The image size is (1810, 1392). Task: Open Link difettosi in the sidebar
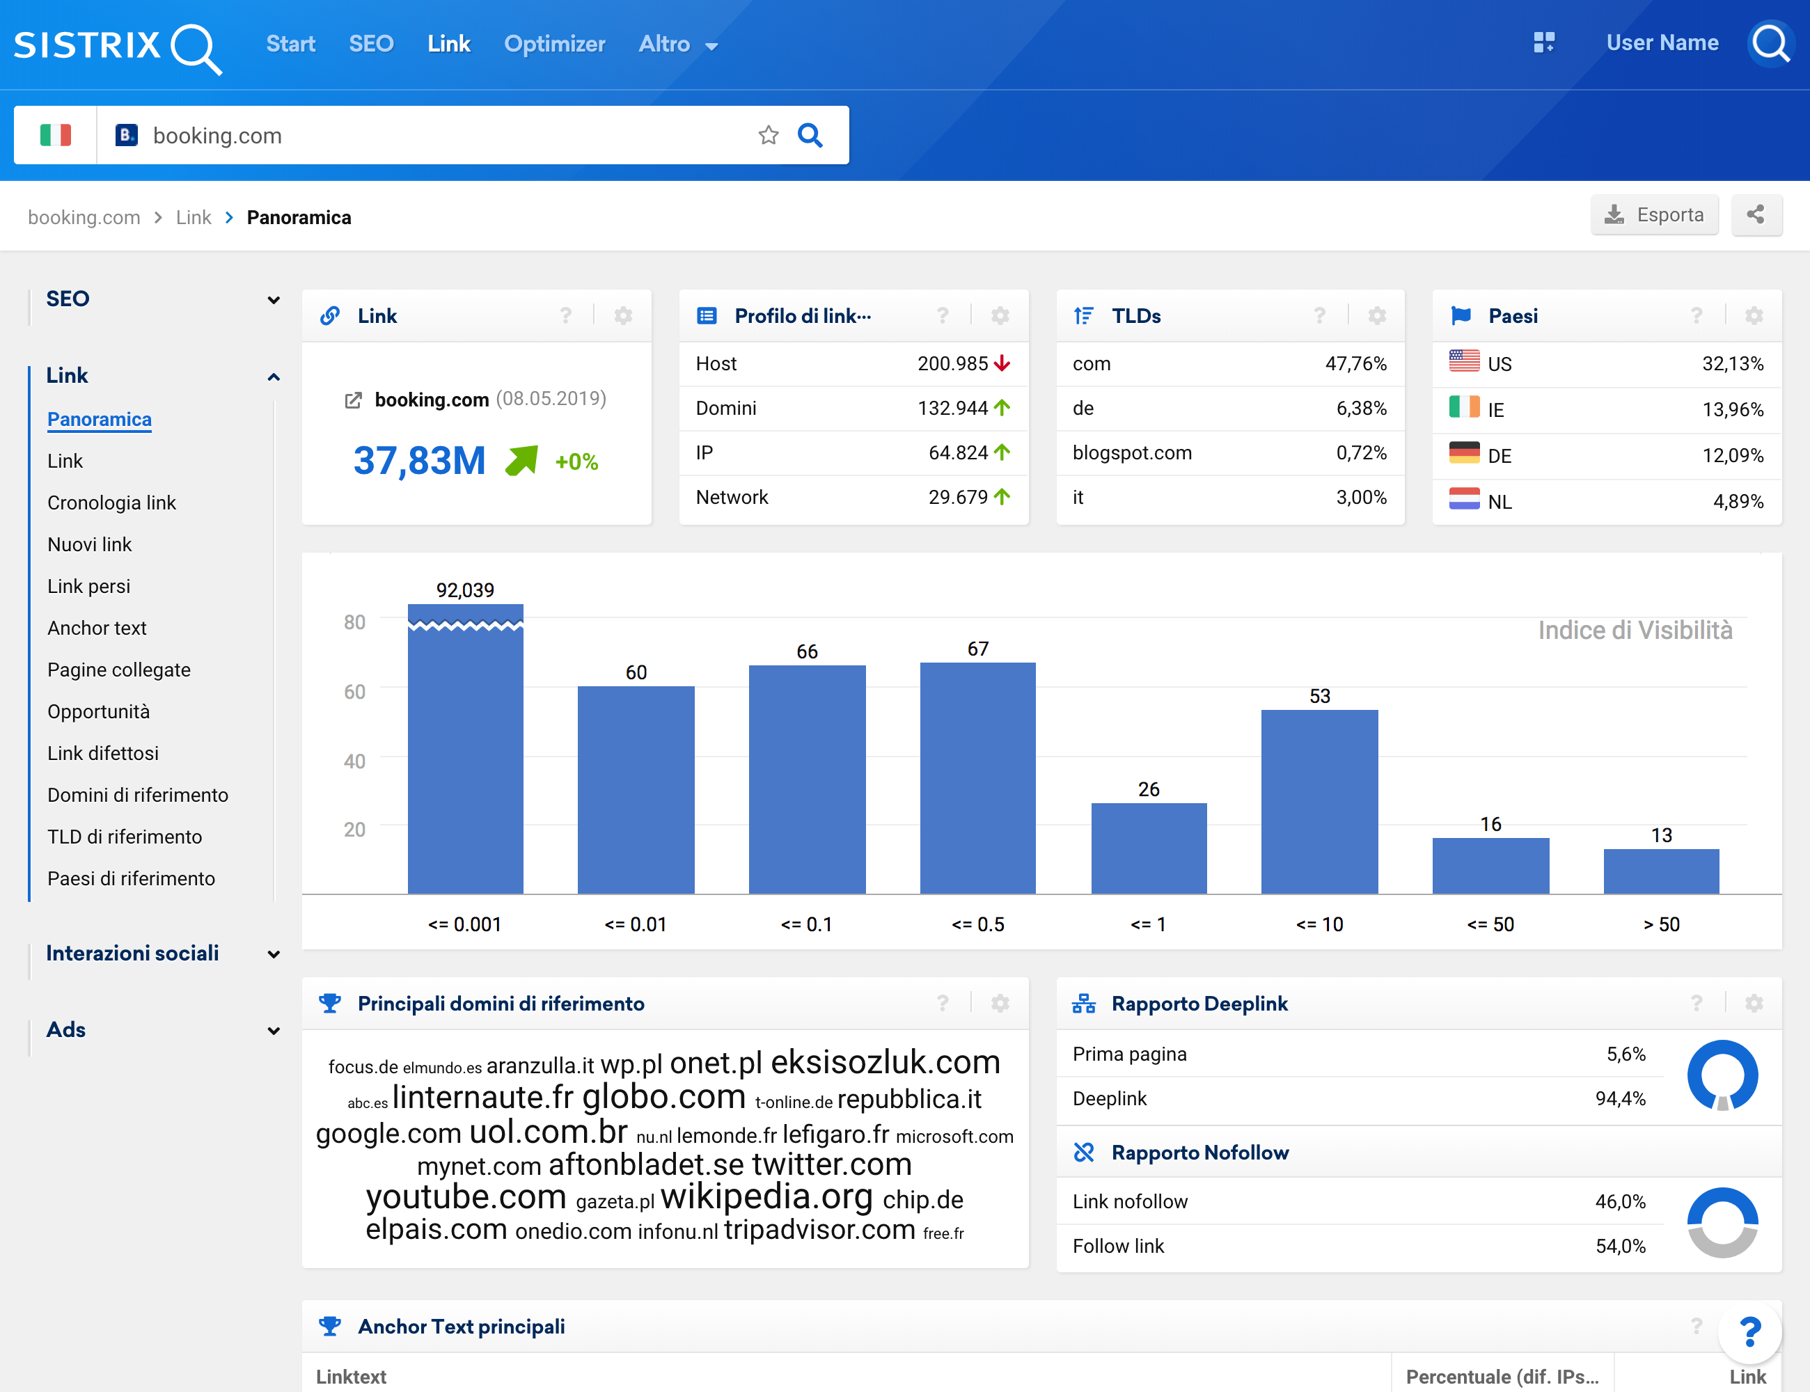[x=103, y=753]
